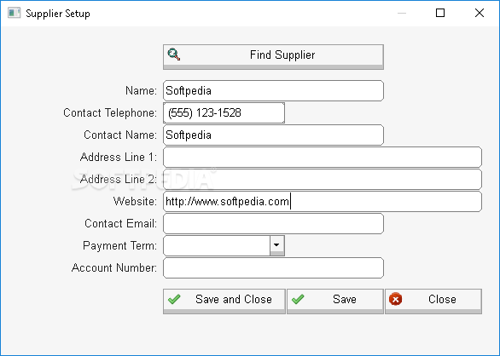
Task: Click the Account Number field
Action: coord(273,267)
